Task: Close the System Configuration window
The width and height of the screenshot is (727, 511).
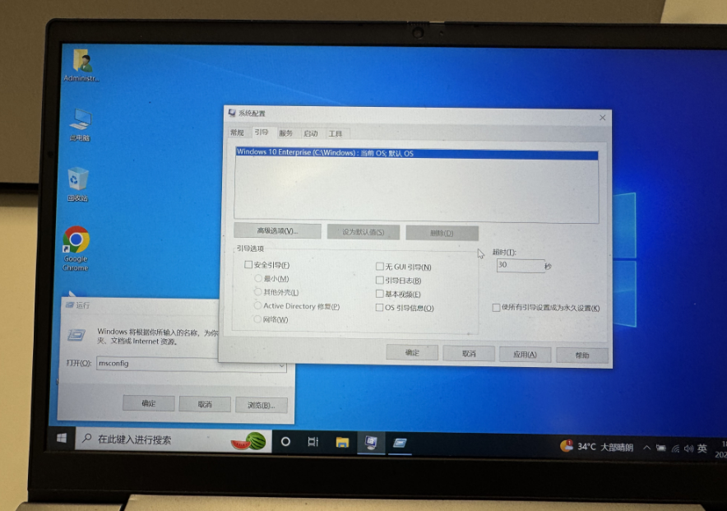Action: pyautogui.click(x=602, y=118)
